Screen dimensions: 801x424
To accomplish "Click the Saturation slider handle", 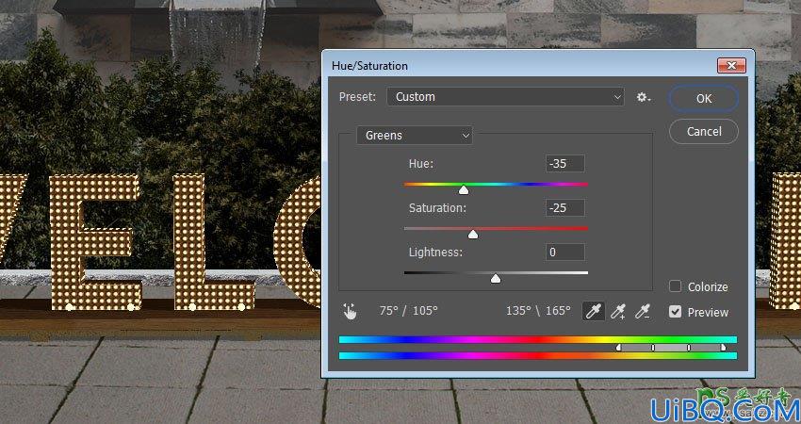I will [473, 235].
